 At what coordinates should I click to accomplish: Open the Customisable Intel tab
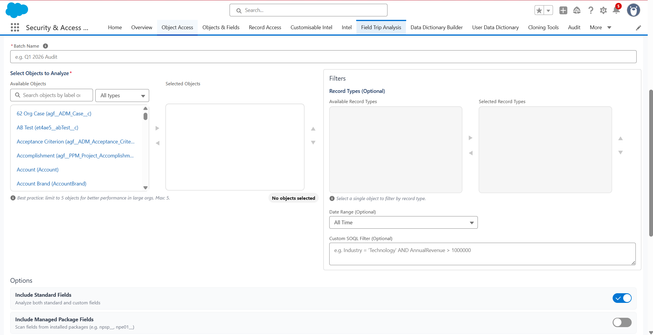coord(311,27)
